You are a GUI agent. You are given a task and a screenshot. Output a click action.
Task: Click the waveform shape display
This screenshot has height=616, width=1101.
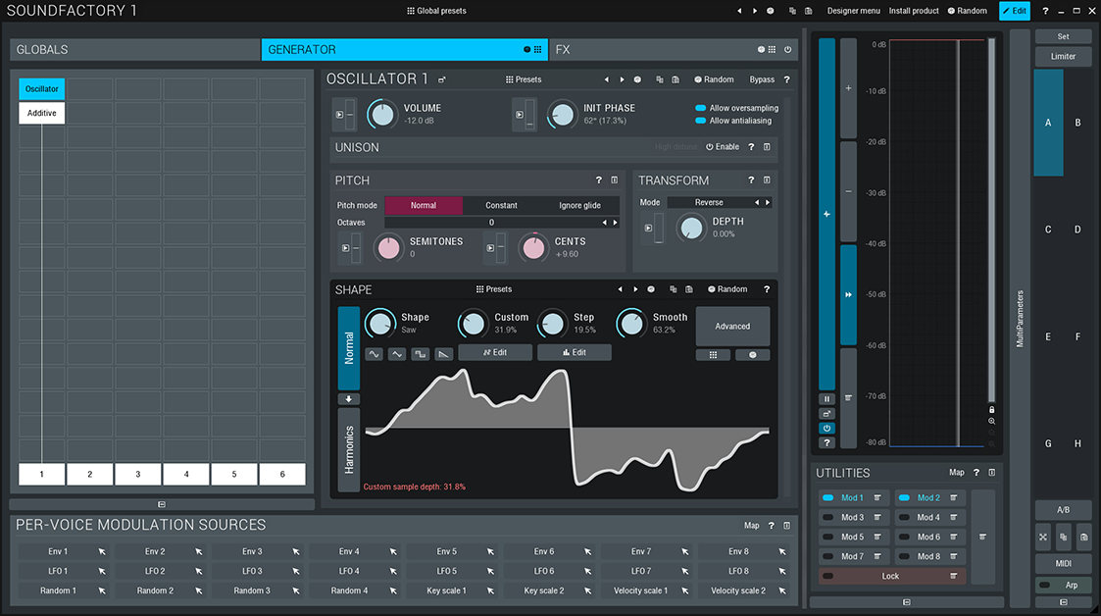(x=568, y=430)
